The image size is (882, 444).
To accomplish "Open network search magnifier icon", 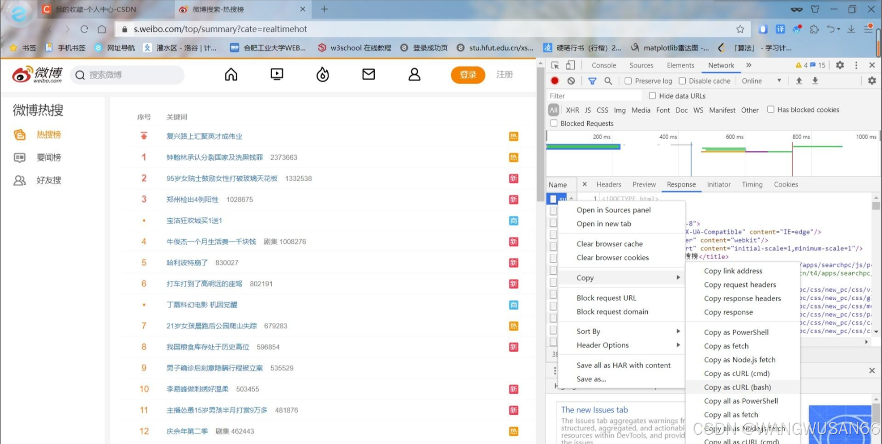I will [x=608, y=81].
